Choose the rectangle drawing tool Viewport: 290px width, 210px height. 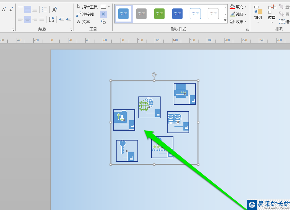point(103,7)
